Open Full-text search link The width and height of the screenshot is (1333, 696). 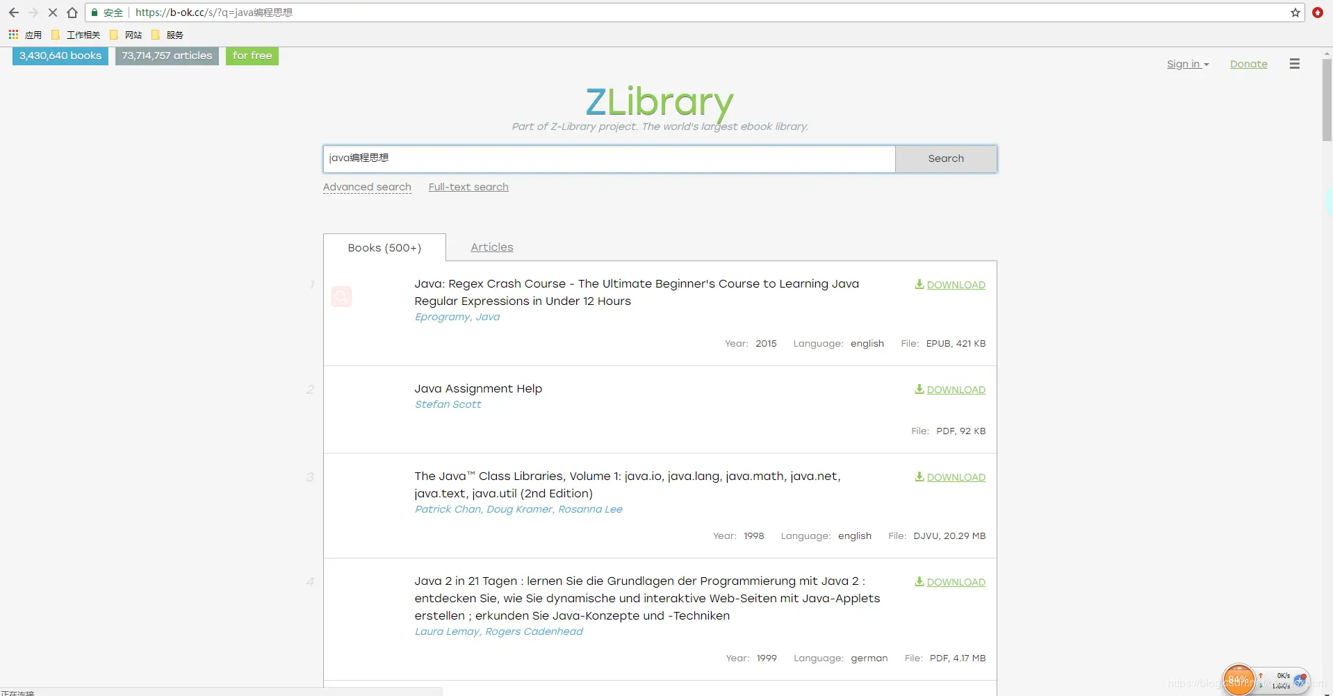(468, 187)
